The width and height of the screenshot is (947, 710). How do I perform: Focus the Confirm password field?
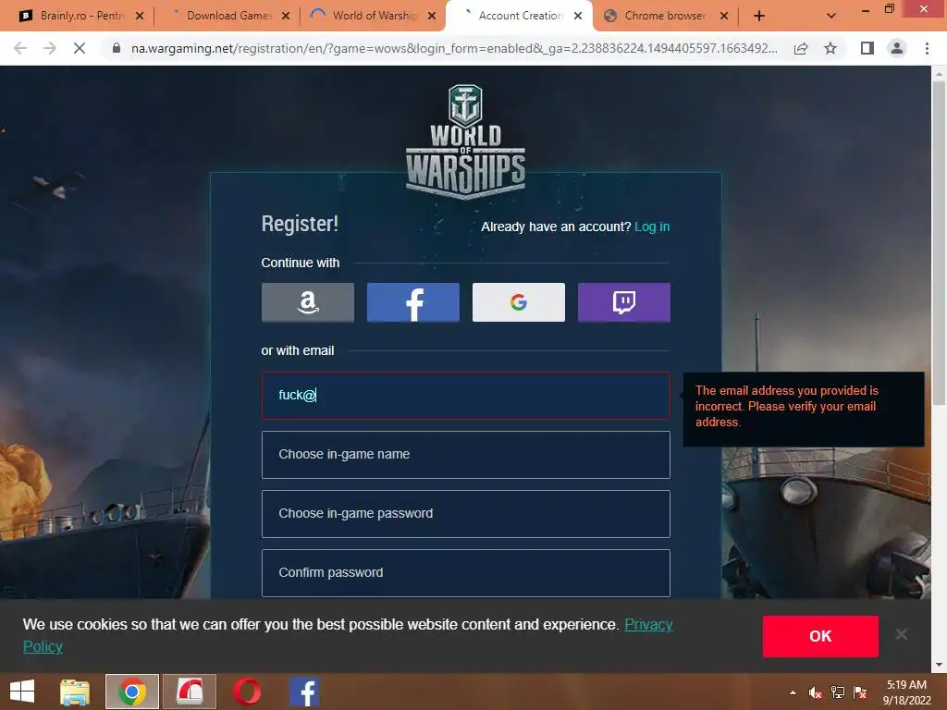(x=466, y=573)
